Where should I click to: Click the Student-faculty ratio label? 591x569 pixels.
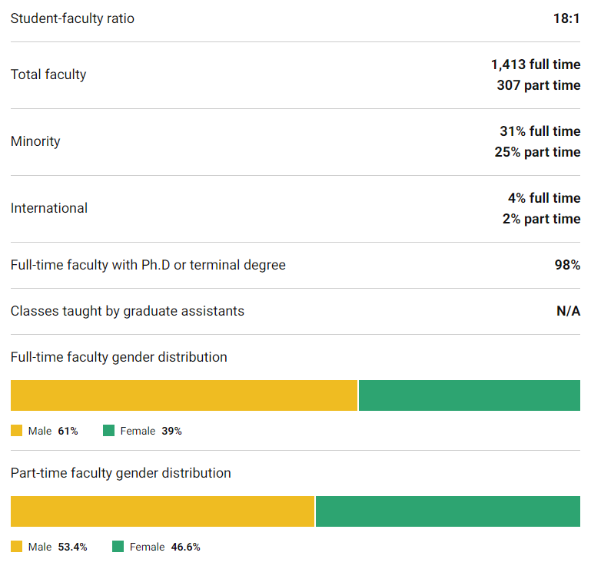(72, 18)
